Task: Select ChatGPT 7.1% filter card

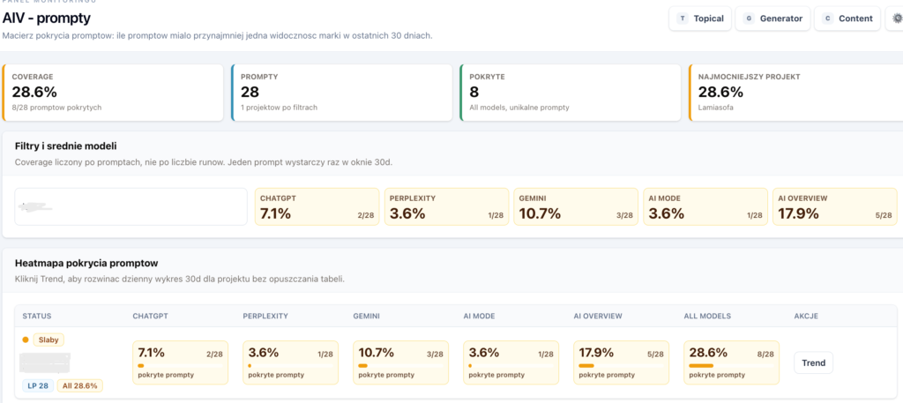Action: point(317,206)
